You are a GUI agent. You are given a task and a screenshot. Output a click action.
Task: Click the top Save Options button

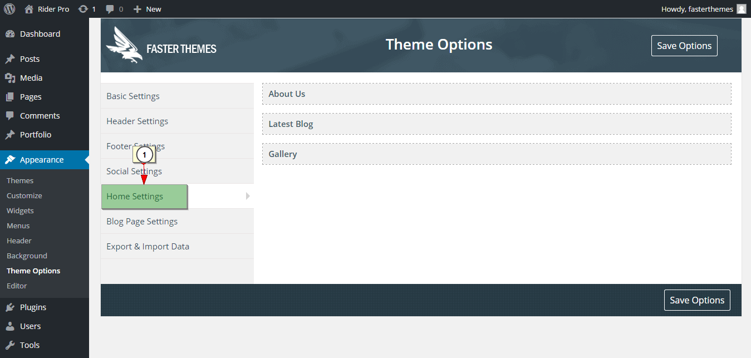(684, 46)
